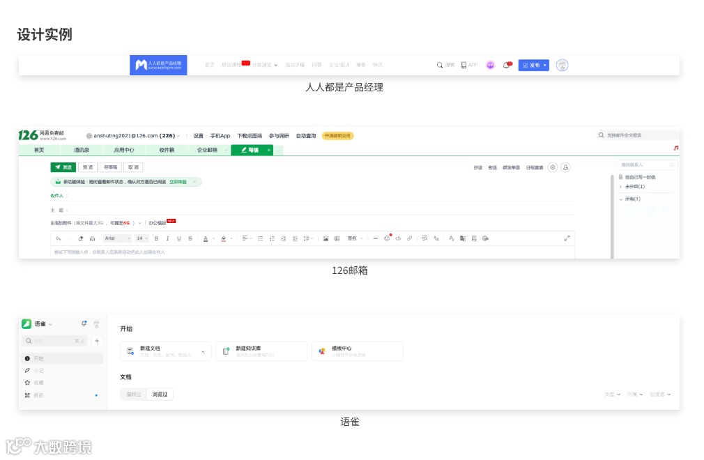Toggle bold formatting

click(156, 238)
